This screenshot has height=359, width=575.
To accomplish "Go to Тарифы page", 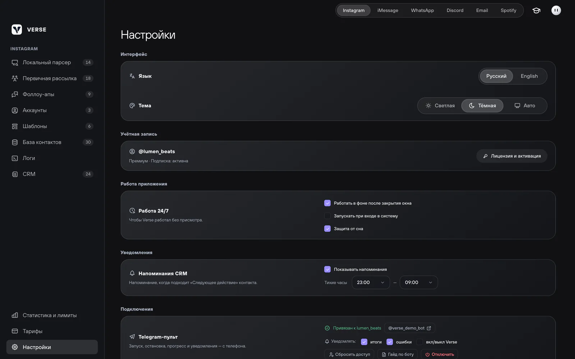I will [x=52, y=331].
